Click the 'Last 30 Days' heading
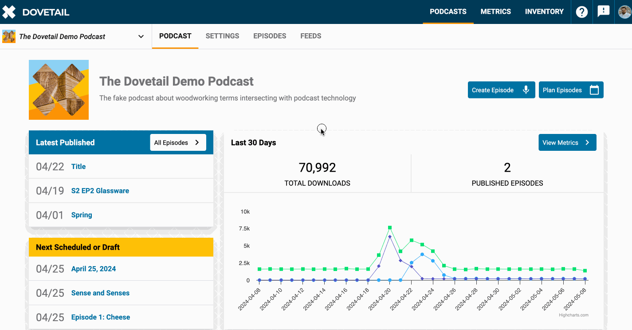The width and height of the screenshot is (632, 330). click(254, 142)
